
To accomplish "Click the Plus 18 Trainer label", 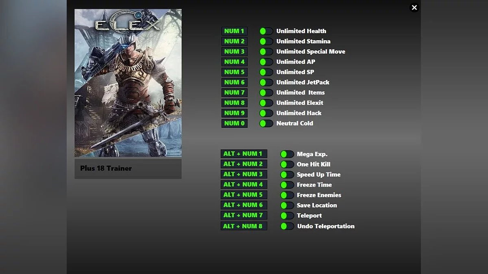I will click(x=106, y=168).
